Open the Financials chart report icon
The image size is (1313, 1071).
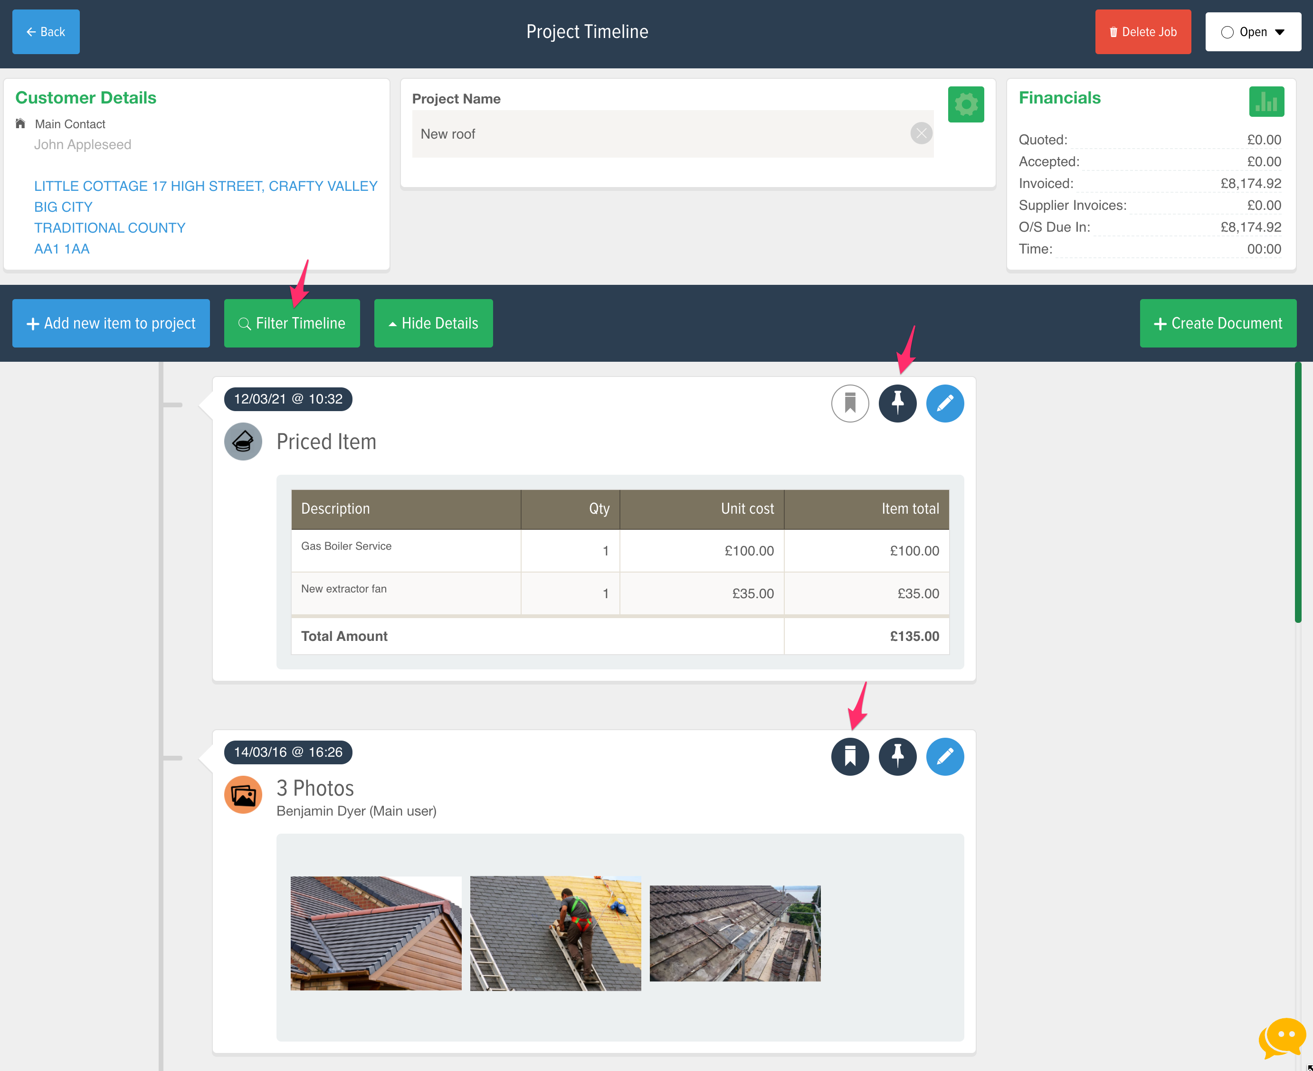pyautogui.click(x=1267, y=101)
